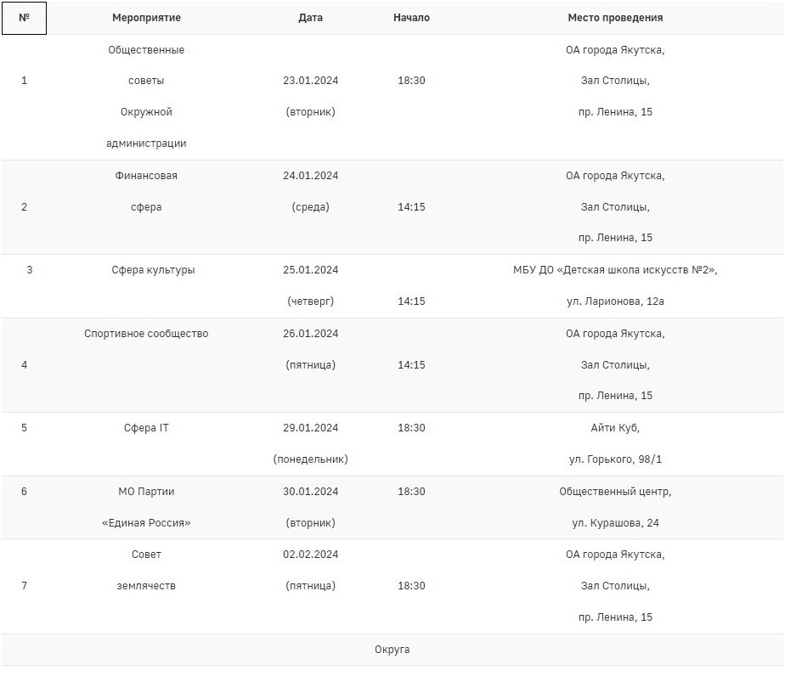Select the ул. Курашова, 24 address
This screenshot has height=676, width=785.
pos(615,523)
